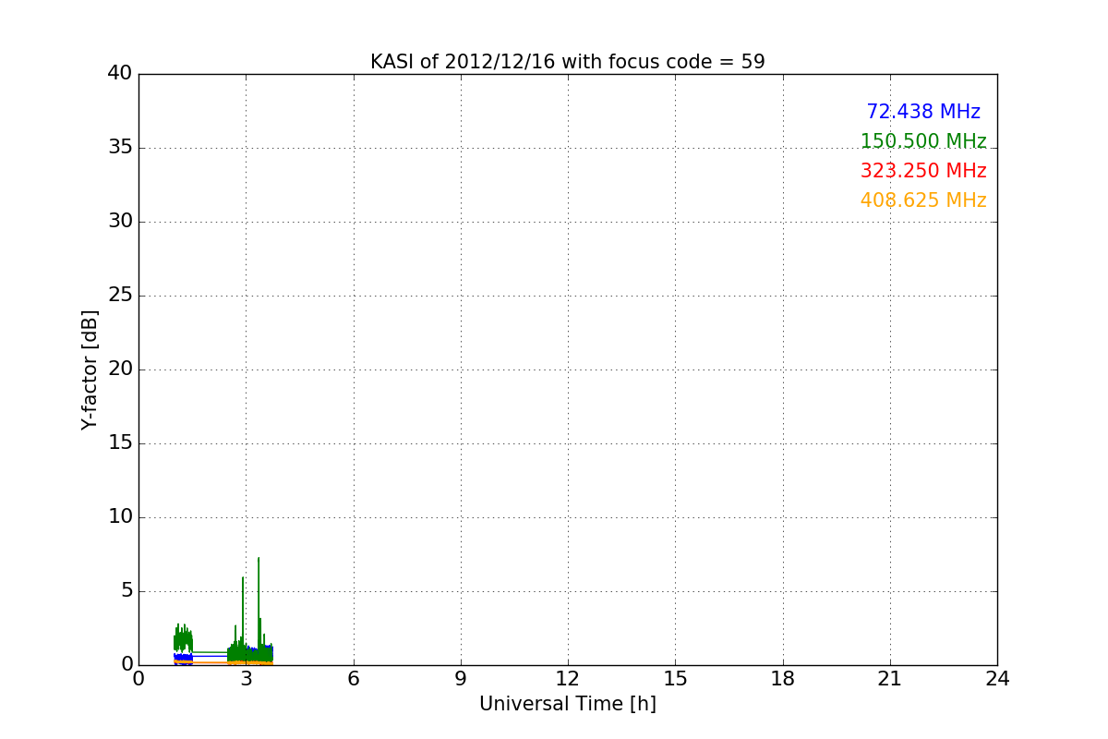This screenshot has height=739, width=1108.
Task: Click the x-axis tick label 18
Action: [783, 679]
